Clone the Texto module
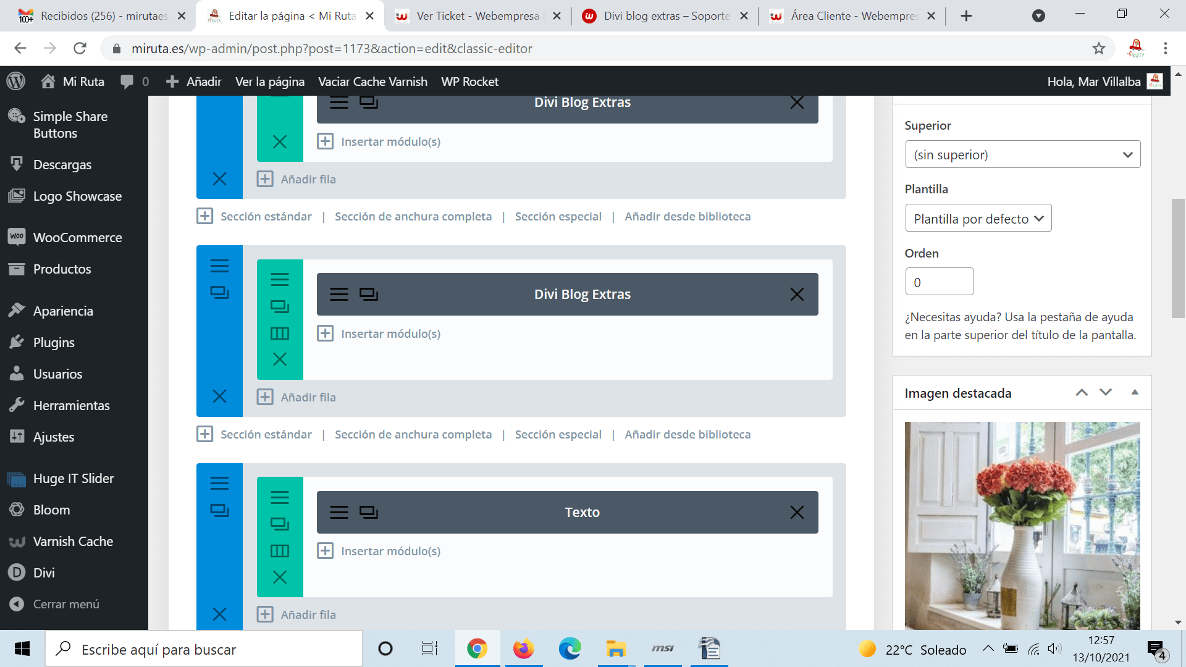This screenshot has height=667, width=1186. coord(369,513)
